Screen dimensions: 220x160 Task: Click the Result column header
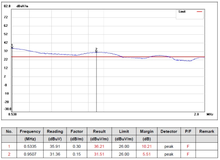(x=99, y=131)
